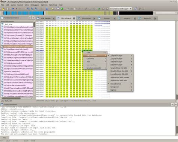Click the Functions window panel icon
Screen dimensions: 178x142
2,18
